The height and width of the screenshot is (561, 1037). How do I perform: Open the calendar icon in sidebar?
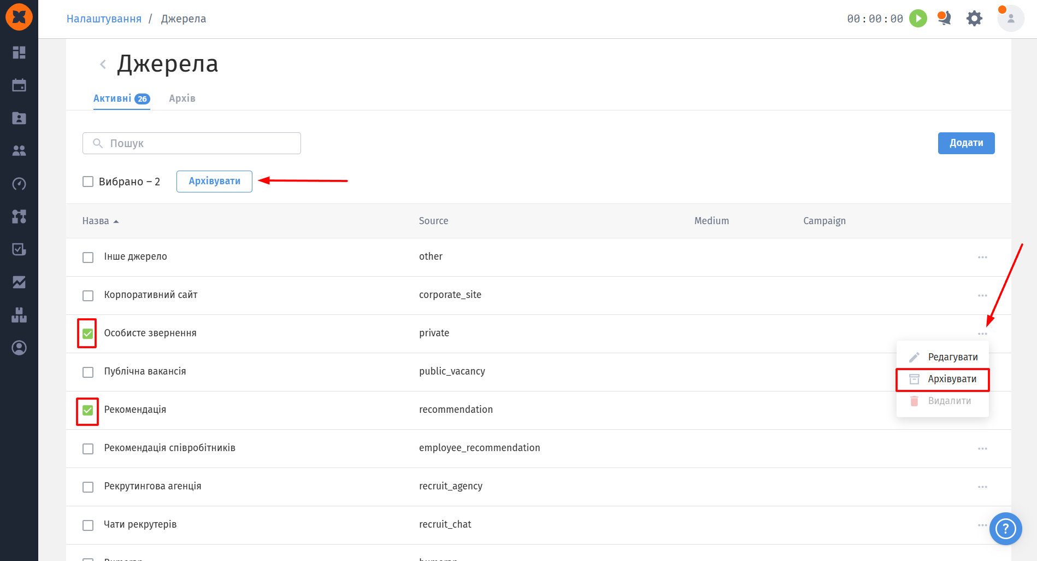coord(19,85)
